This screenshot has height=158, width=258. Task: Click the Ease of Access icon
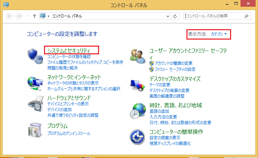pyautogui.click(x=137, y=137)
